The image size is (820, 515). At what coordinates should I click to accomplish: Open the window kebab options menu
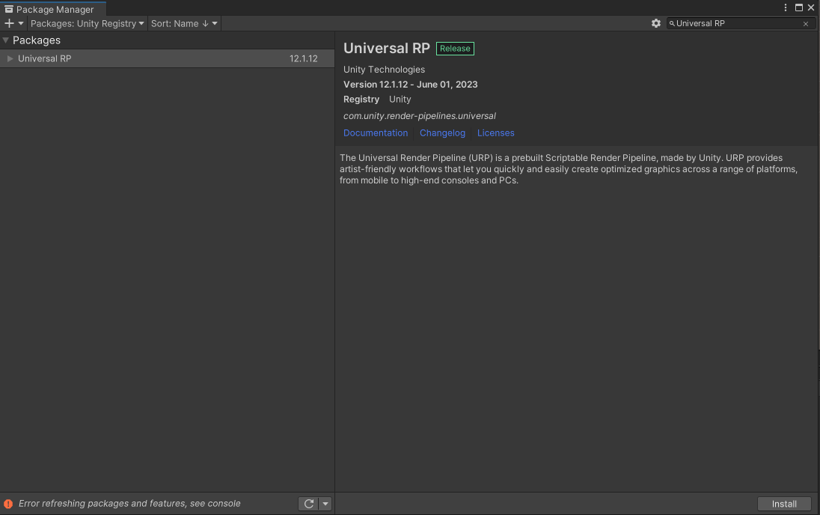pos(786,7)
